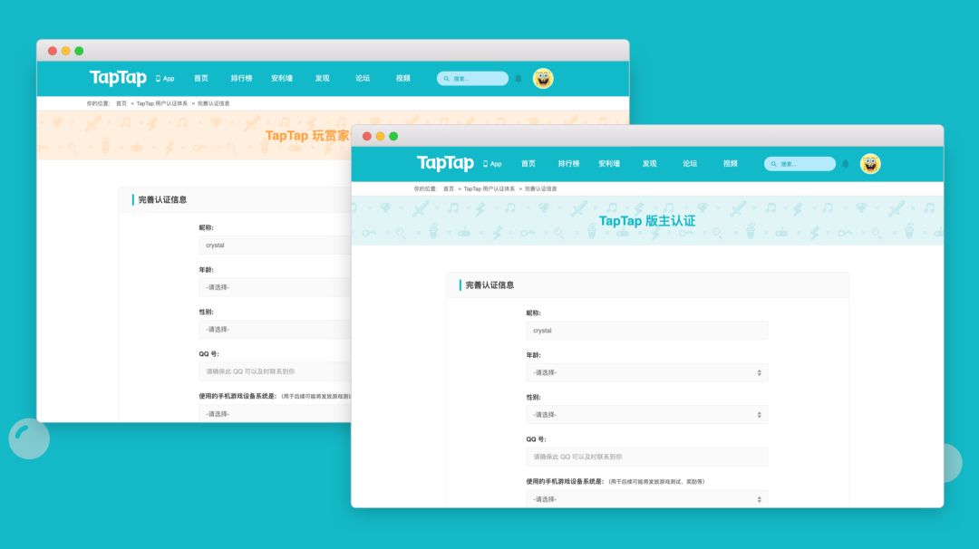Click breadcrumb TapTap 用户认证体系 in front window
The width and height of the screenshot is (979, 549).
click(x=489, y=188)
